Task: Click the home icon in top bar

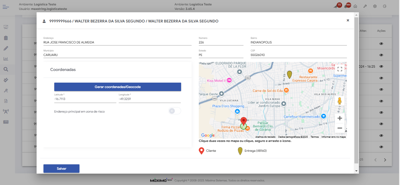Action: [355, 6]
